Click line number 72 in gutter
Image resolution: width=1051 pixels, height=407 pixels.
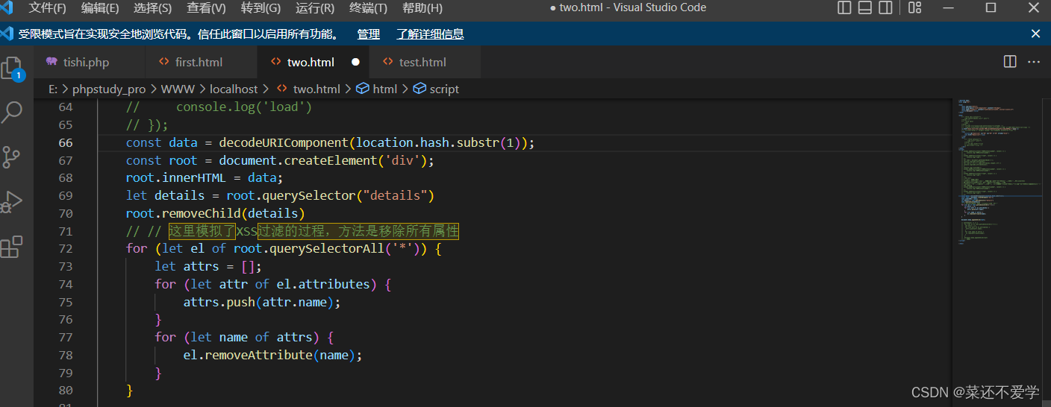point(65,248)
